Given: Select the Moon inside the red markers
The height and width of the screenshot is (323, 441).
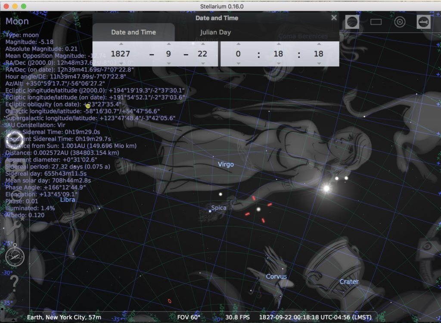Looking at the screenshot, I should 258,209.
